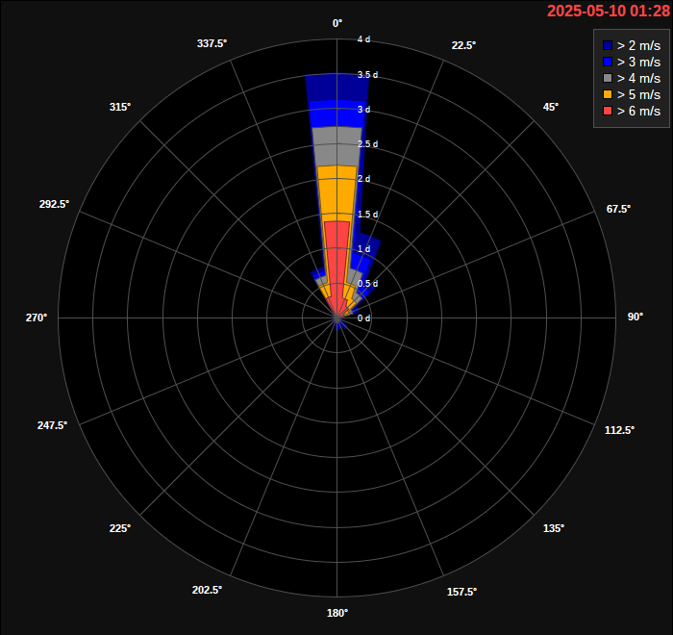The height and width of the screenshot is (635, 673).
Task: Click the 67.5° direction label
Action: tap(618, 209)
